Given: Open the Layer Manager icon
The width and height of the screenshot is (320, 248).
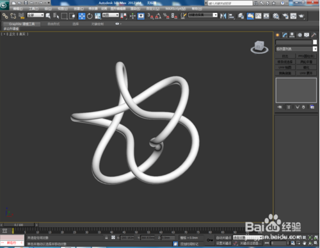Looking at the screenshot, I should [241, 16].
